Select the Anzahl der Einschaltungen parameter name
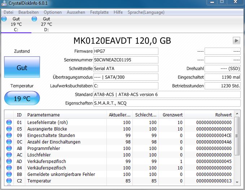 click(x=54, y=142)
